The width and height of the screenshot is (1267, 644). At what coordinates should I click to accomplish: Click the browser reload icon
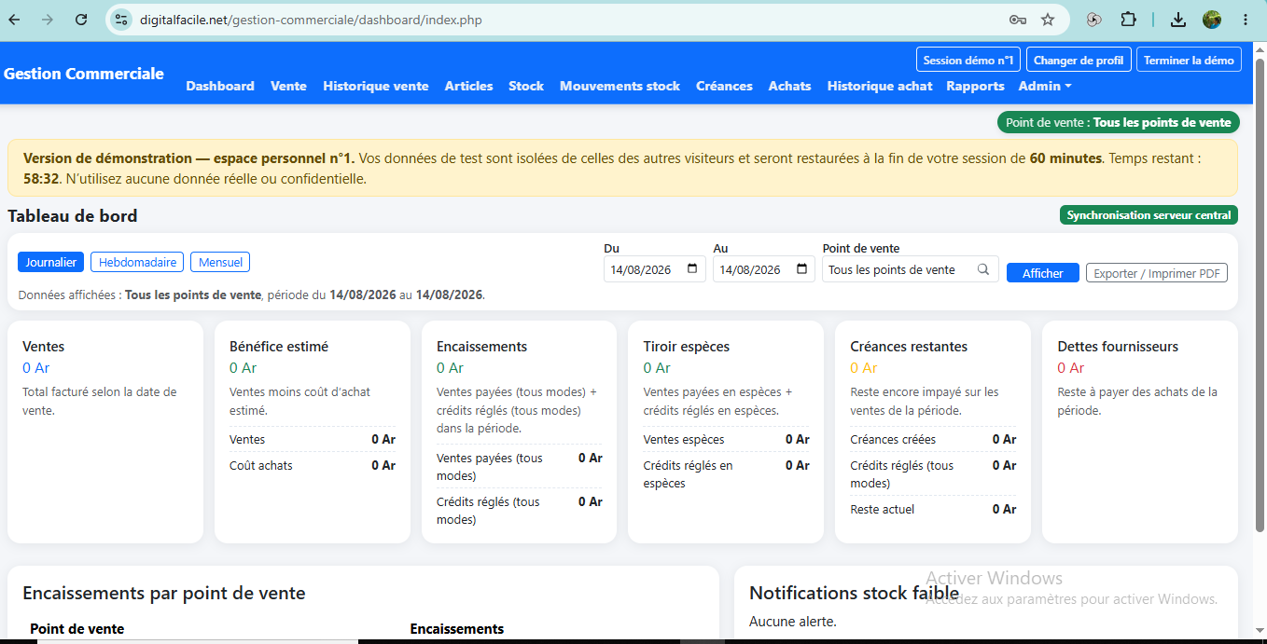[81, 20]
